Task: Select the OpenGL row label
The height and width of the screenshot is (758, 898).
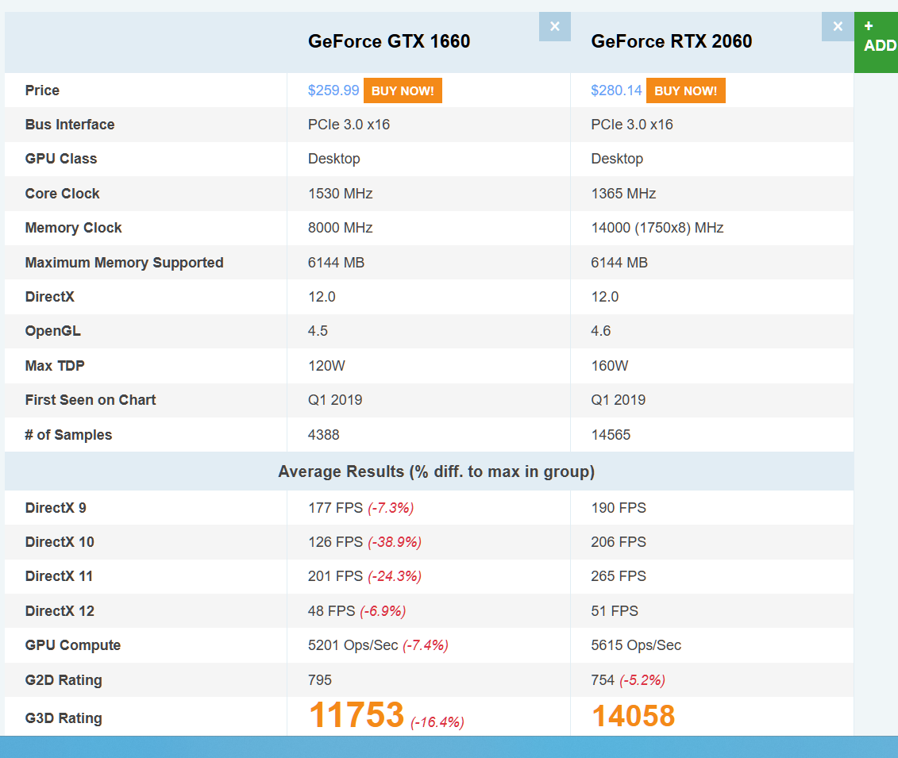Action: [x=52, y=331]
